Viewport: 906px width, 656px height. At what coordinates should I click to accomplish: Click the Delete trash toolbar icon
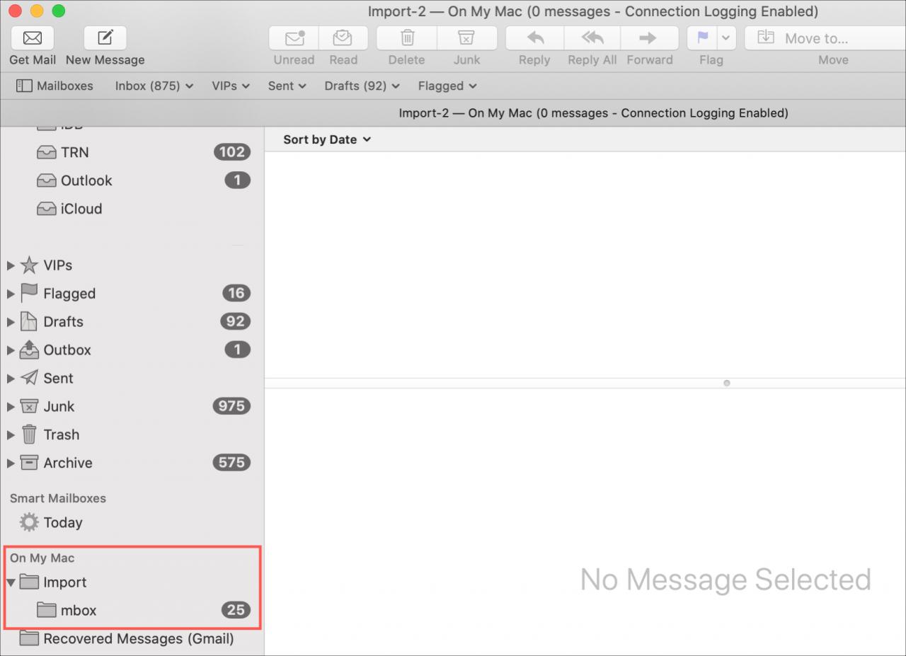pos(407,38)
